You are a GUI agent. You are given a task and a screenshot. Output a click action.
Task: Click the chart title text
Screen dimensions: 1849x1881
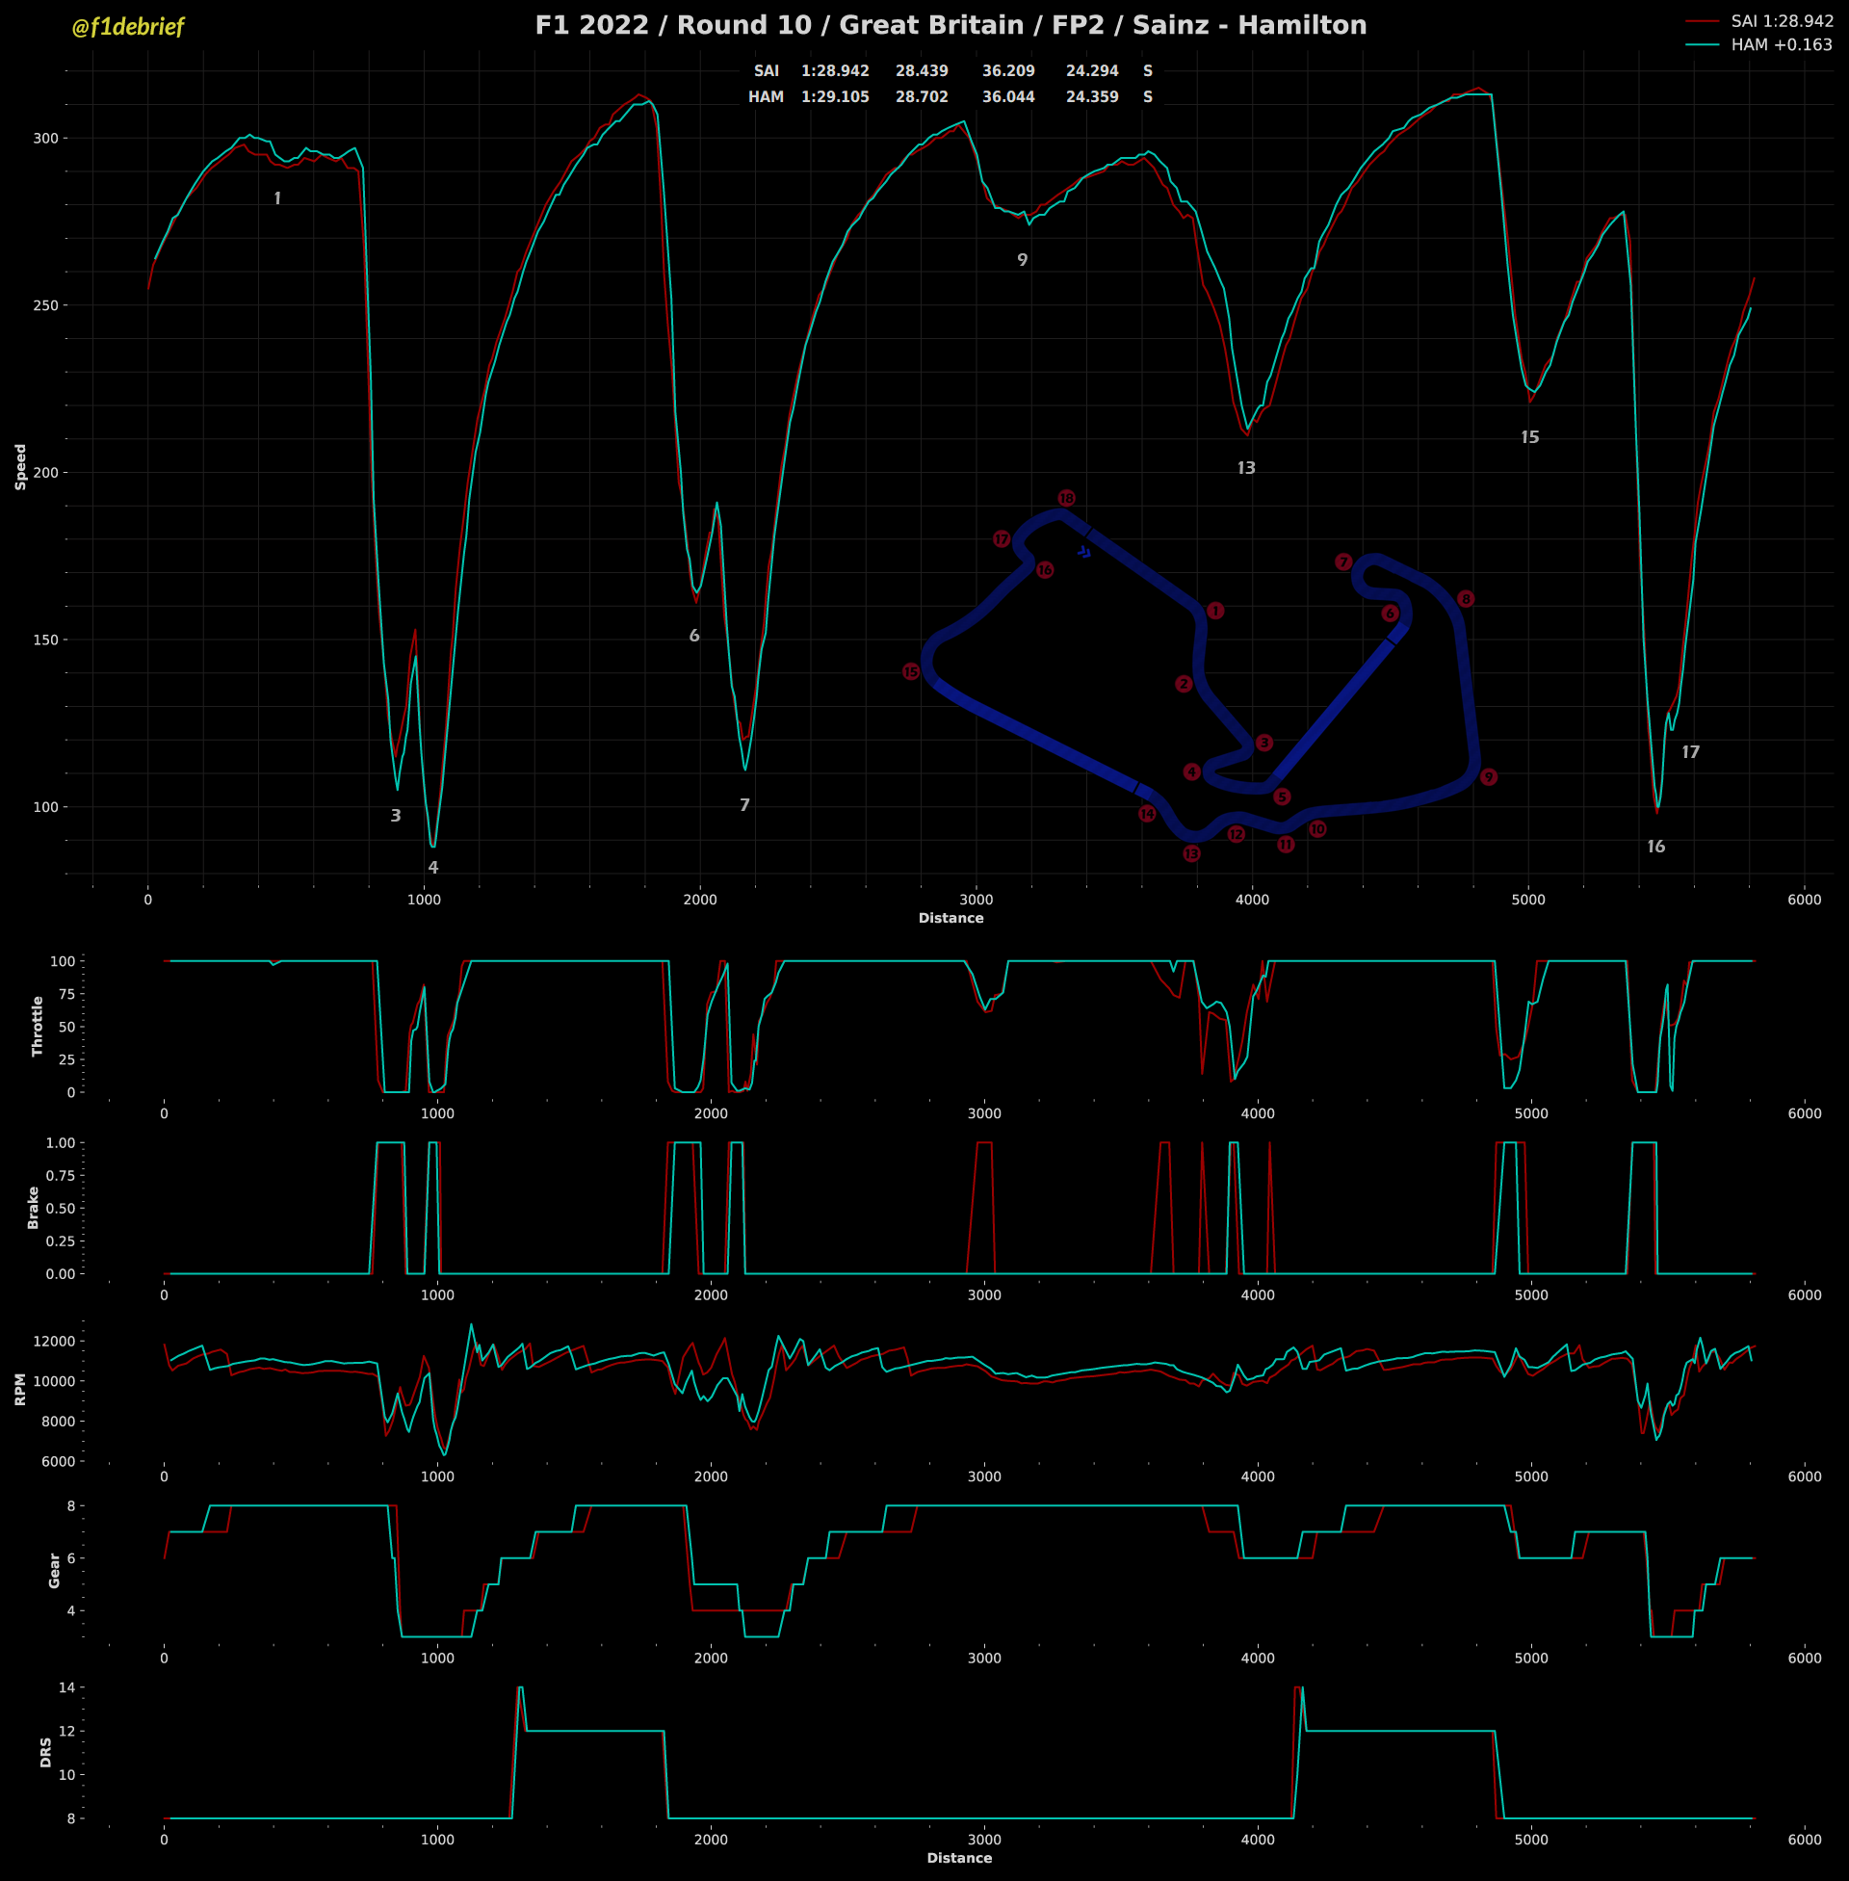tap(950, 25)
